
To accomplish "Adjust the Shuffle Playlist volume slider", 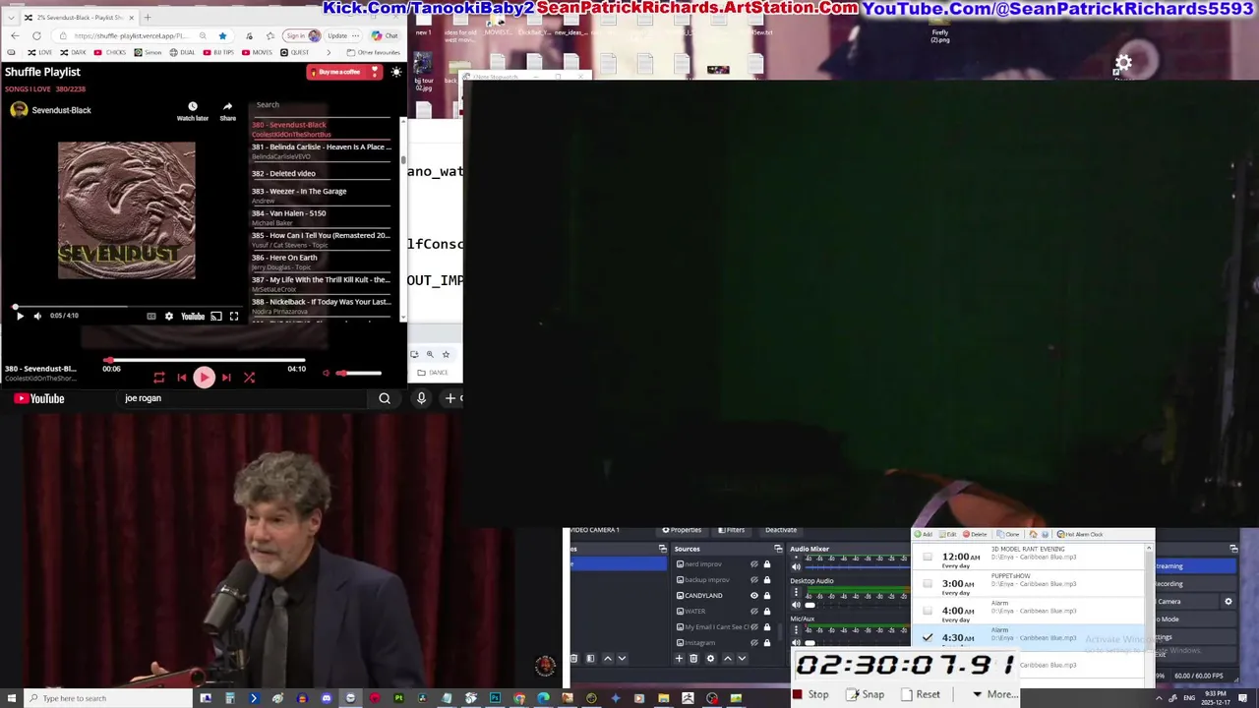I will coord(359,373).
